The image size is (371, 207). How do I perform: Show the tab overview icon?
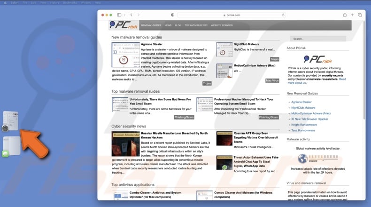click(360, 15)
